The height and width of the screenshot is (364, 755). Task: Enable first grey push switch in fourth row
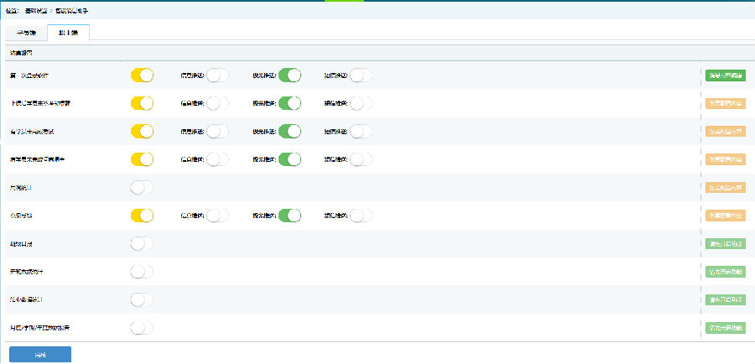[x=217, y=159]
